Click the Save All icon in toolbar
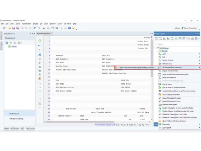The width and height of the screenshot is (201, 151). pyautogui.click(x=18, y=28)
